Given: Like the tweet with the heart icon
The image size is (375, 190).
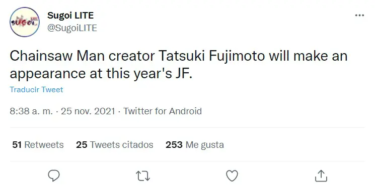Looking at the screenshot, I should click(232, 176).
